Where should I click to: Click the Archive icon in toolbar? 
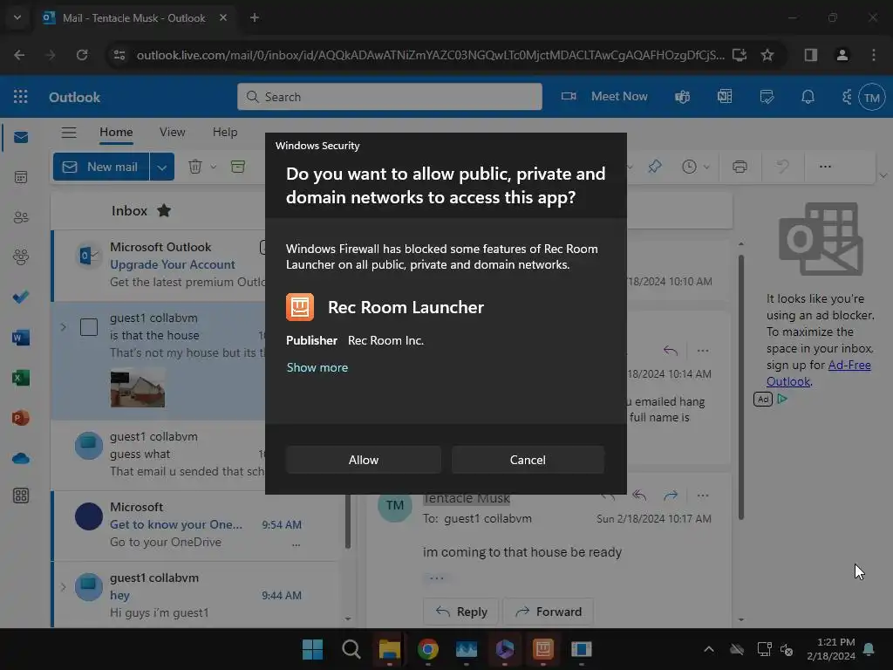[238, 167]
